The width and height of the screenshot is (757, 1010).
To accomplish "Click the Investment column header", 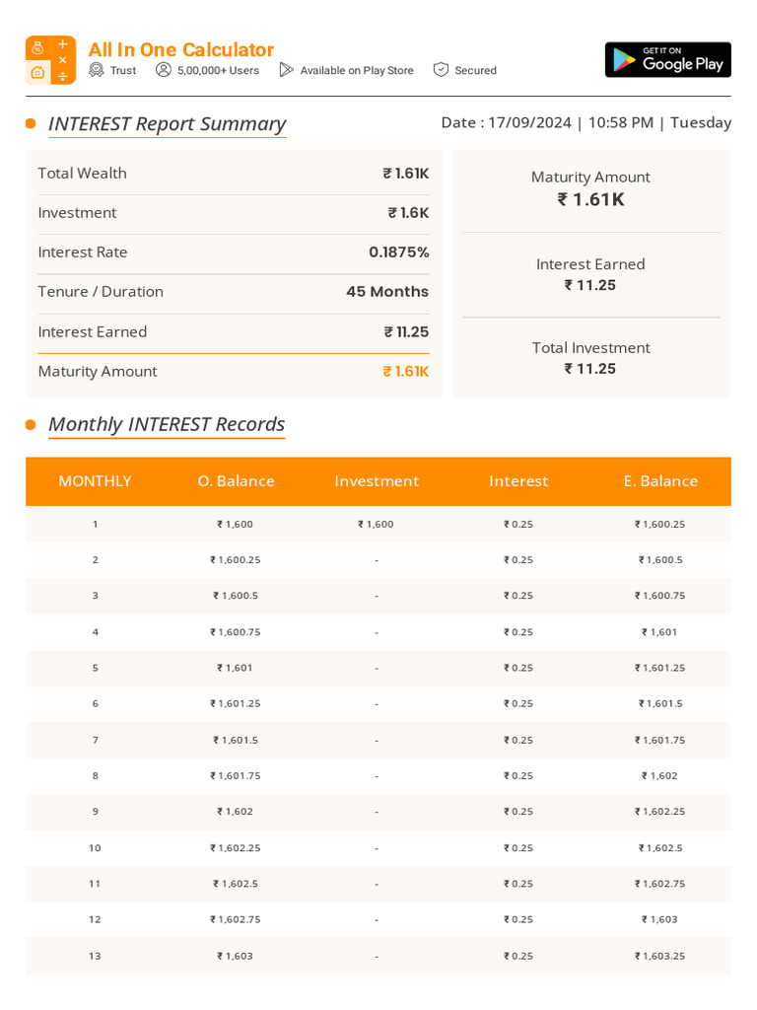I will tap(377, 481).
